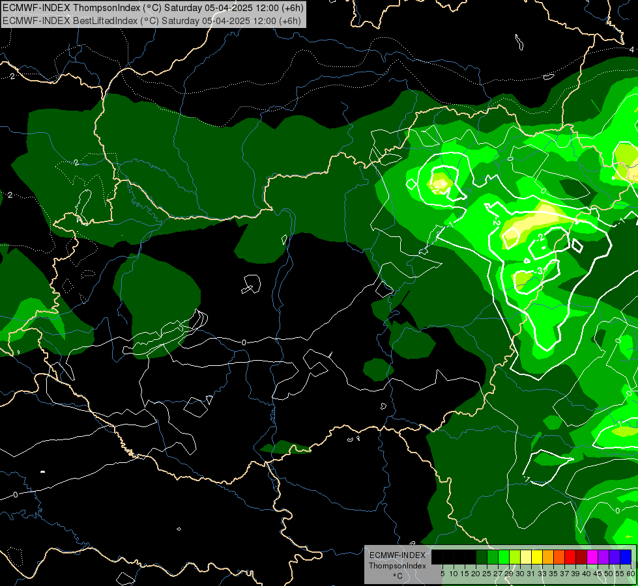Select the purple 45–50 legend swatch
638x586 pixels.
(x=603, y=557)
